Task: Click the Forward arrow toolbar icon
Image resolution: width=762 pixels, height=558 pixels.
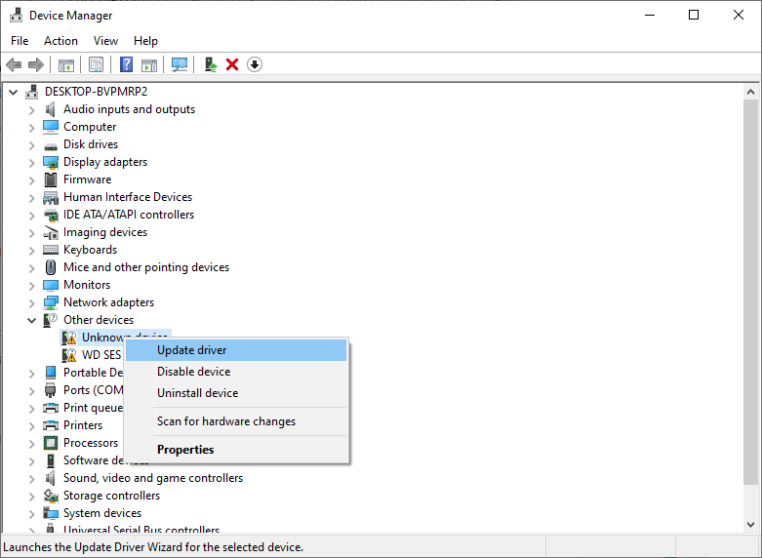Action: [36, 64]
